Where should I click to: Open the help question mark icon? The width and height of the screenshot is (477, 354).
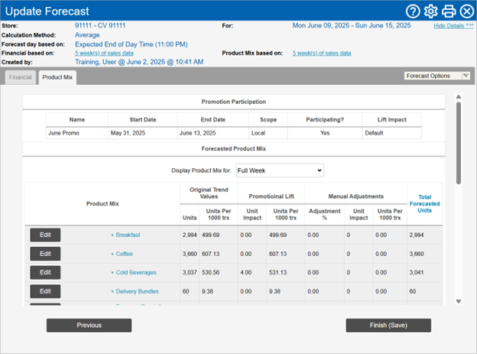coord(413,11)
